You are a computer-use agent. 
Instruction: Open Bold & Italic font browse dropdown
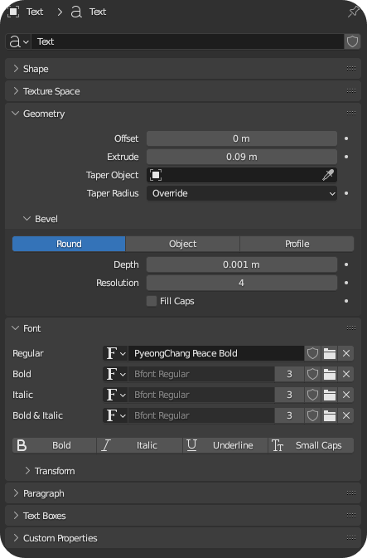pyautogui.click(x=116, y=415)
